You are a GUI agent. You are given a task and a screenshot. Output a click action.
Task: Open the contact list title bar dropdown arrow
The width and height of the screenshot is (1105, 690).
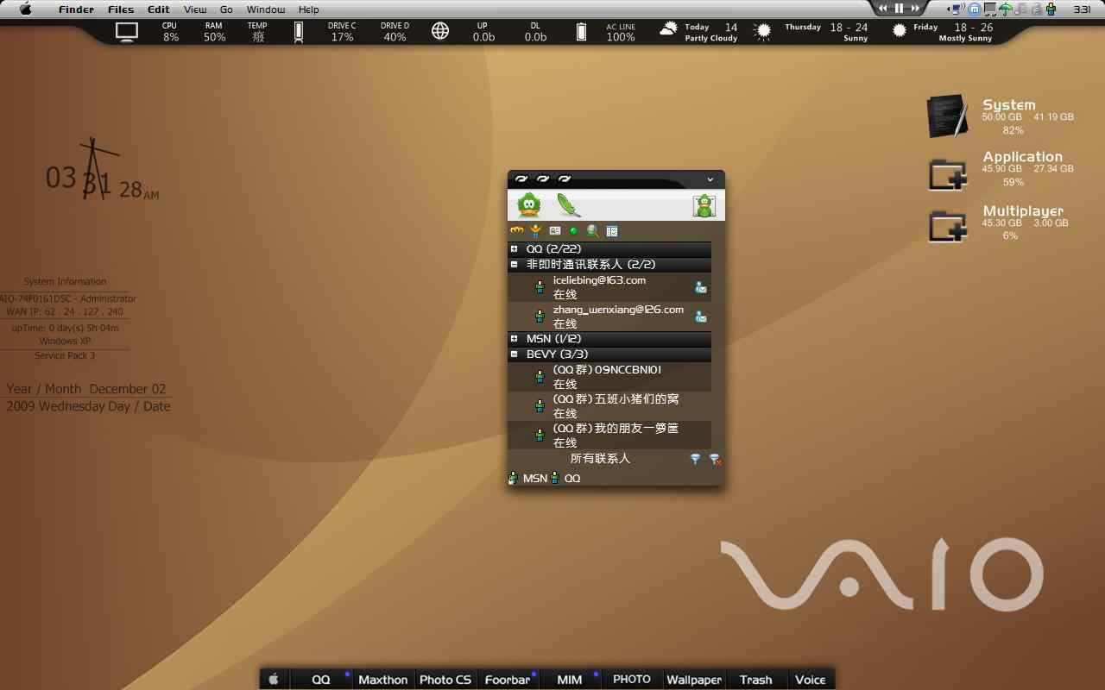click(x=710, y=179)
